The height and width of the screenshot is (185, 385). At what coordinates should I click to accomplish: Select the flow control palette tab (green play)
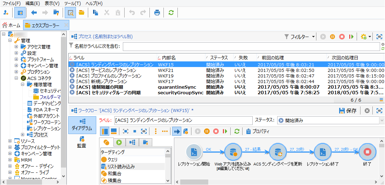(x=119, y=142)
